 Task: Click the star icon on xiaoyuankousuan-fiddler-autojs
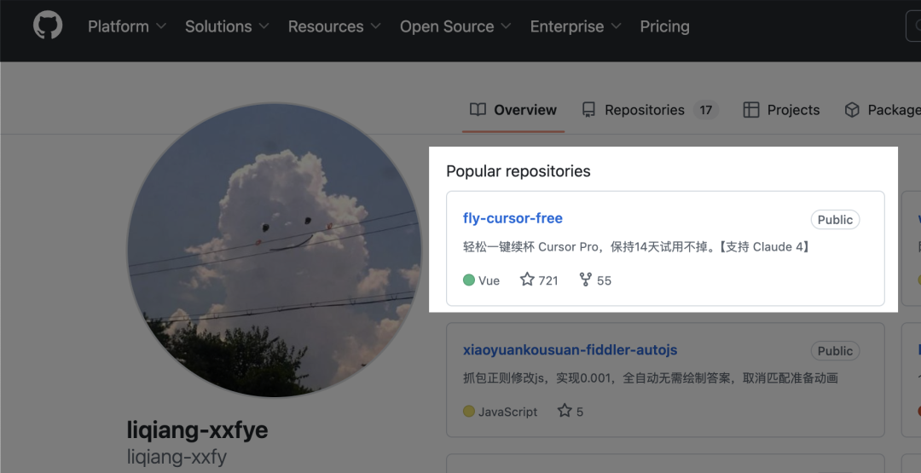coord(565,411)
